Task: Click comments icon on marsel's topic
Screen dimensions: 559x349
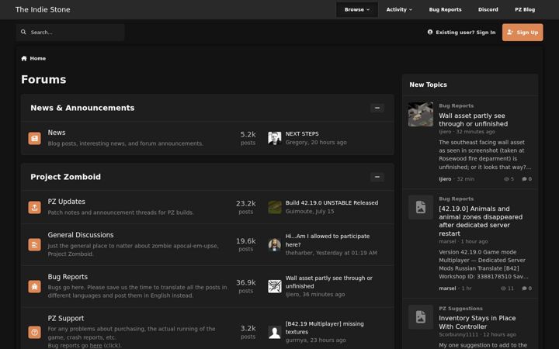Action: coord(524,289)
